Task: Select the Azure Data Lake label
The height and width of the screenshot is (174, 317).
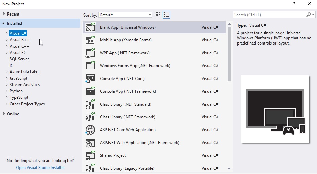Action: [24, 72]
